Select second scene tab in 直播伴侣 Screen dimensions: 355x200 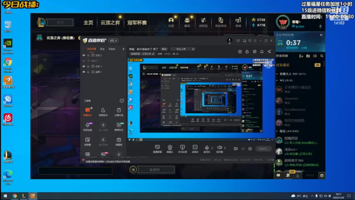103,49
